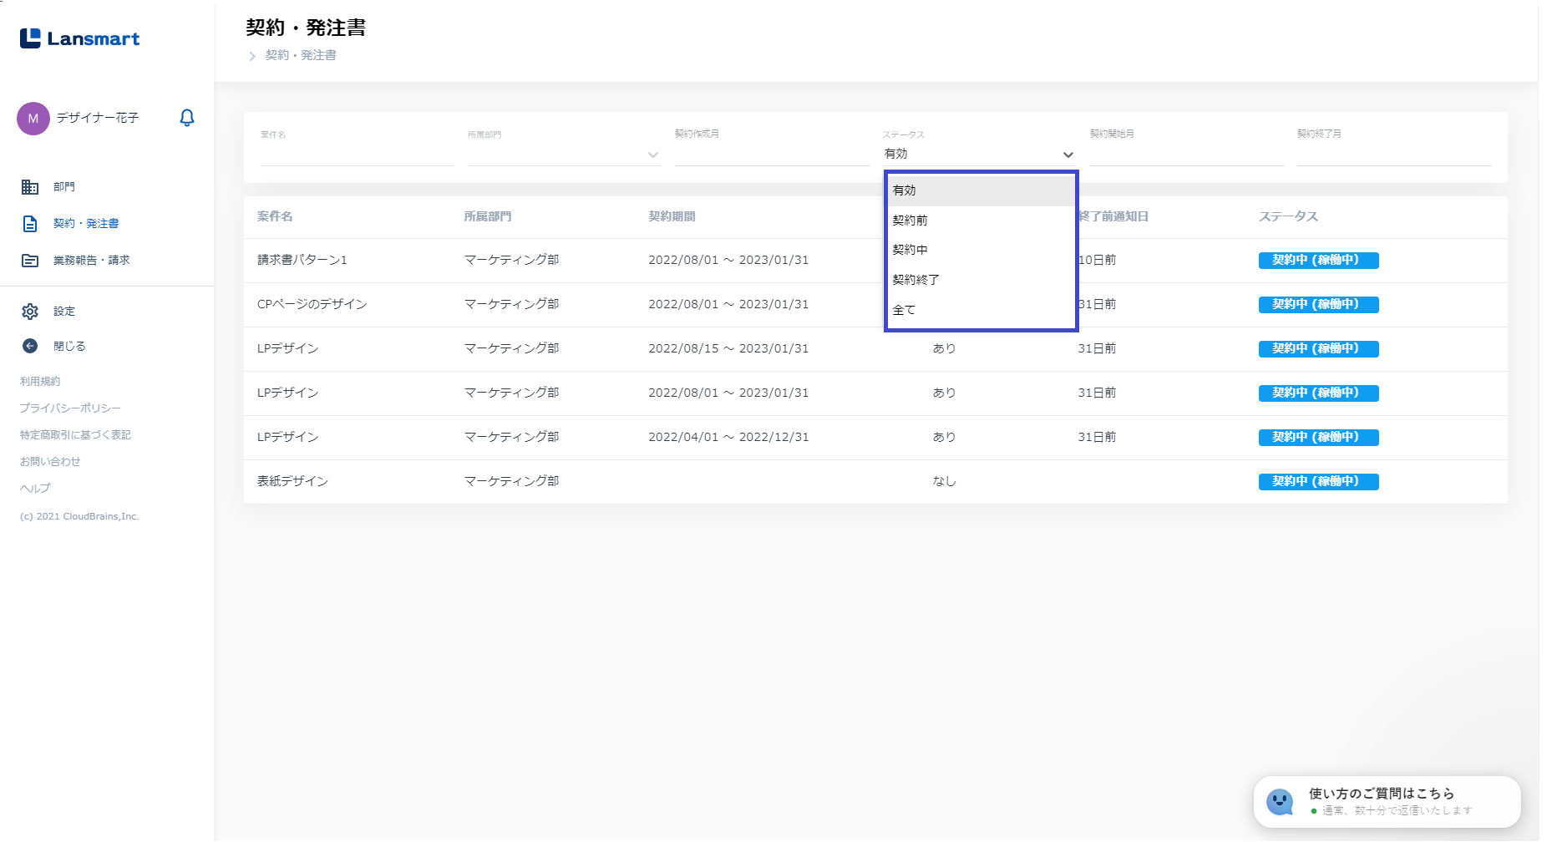
Task: Open 部門 via its building icon
Action: (x=30, y=187)
